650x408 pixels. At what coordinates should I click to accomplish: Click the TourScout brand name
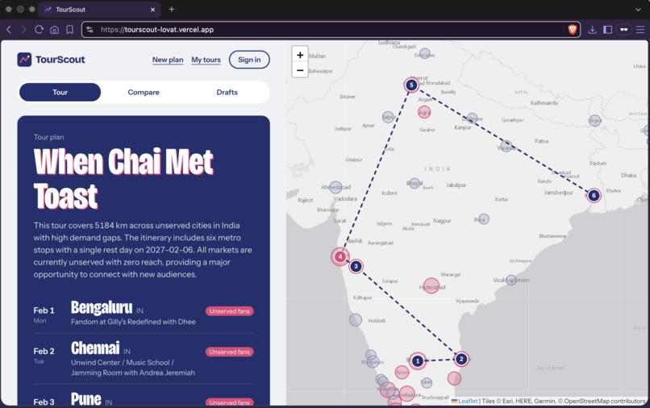(x=60, y=60)
